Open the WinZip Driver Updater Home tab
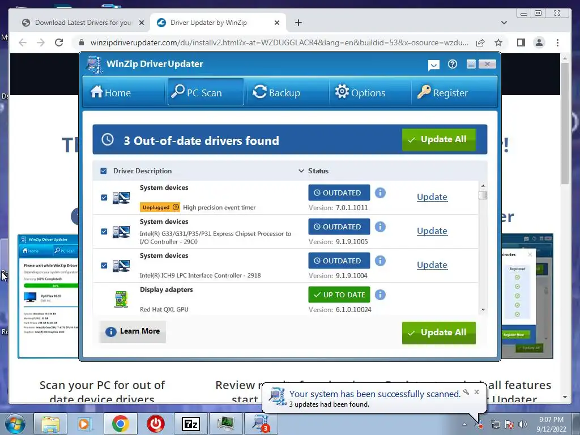The width and height of the screenshot is (580, 435). (x=110, y=92)
